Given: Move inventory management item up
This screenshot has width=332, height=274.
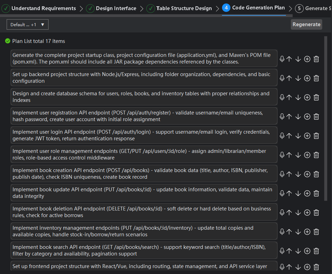Looking at the screenshot, I should (x=289, y=232).
